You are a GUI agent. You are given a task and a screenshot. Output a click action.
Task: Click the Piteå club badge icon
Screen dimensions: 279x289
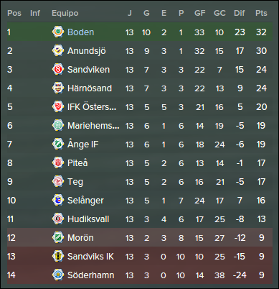point(58,162)
